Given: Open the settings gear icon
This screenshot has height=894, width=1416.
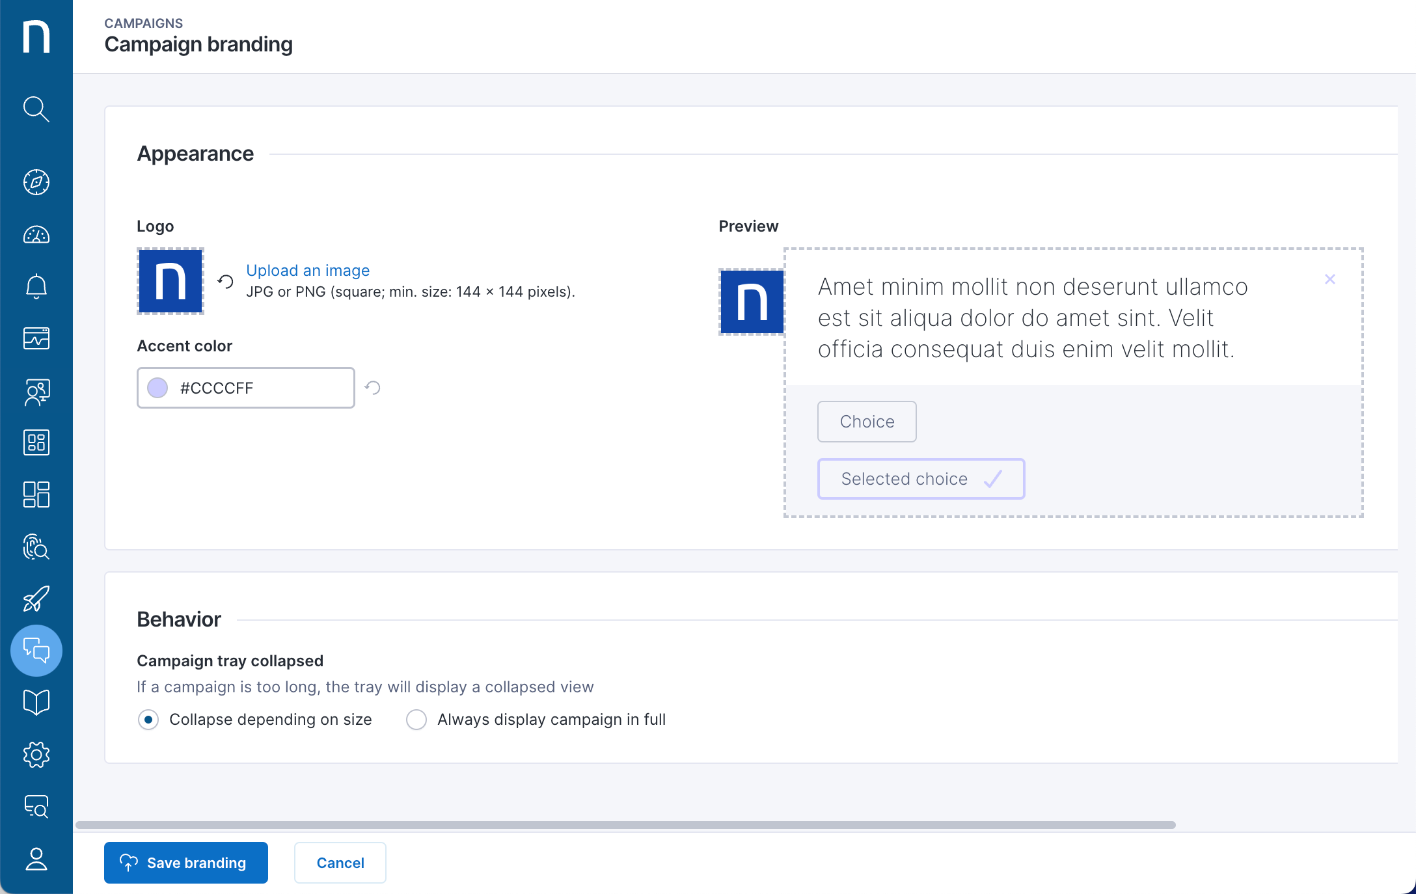Looking at the screenshot, I should [x=36, y=755].
